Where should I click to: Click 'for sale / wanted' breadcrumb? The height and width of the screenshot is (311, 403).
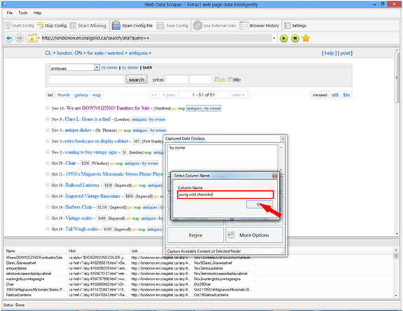pyautogui.click(x=105, y=53)
